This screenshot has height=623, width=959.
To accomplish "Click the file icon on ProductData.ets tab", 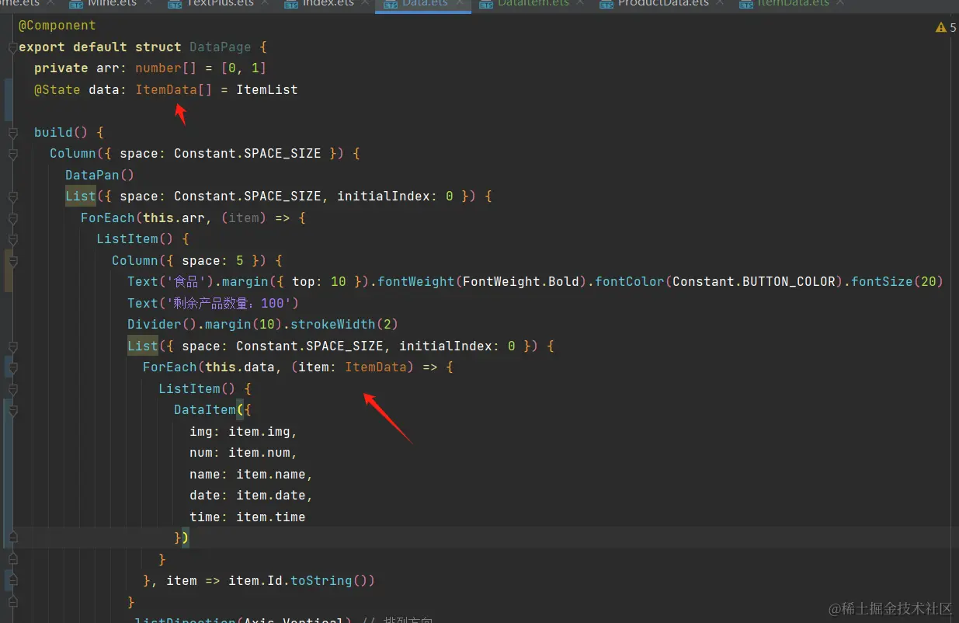I will point(606,4).
